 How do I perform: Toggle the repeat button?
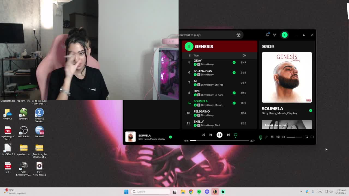[236, 135]
